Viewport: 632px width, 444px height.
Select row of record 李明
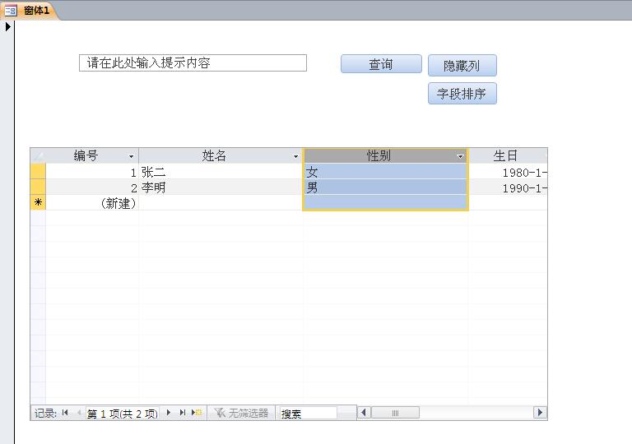coord(38,187)
